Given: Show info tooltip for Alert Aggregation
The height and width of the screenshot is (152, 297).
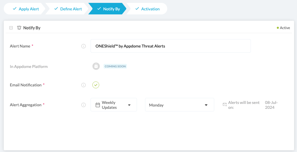Looking at the screenshot, I should tap(84, 105).
